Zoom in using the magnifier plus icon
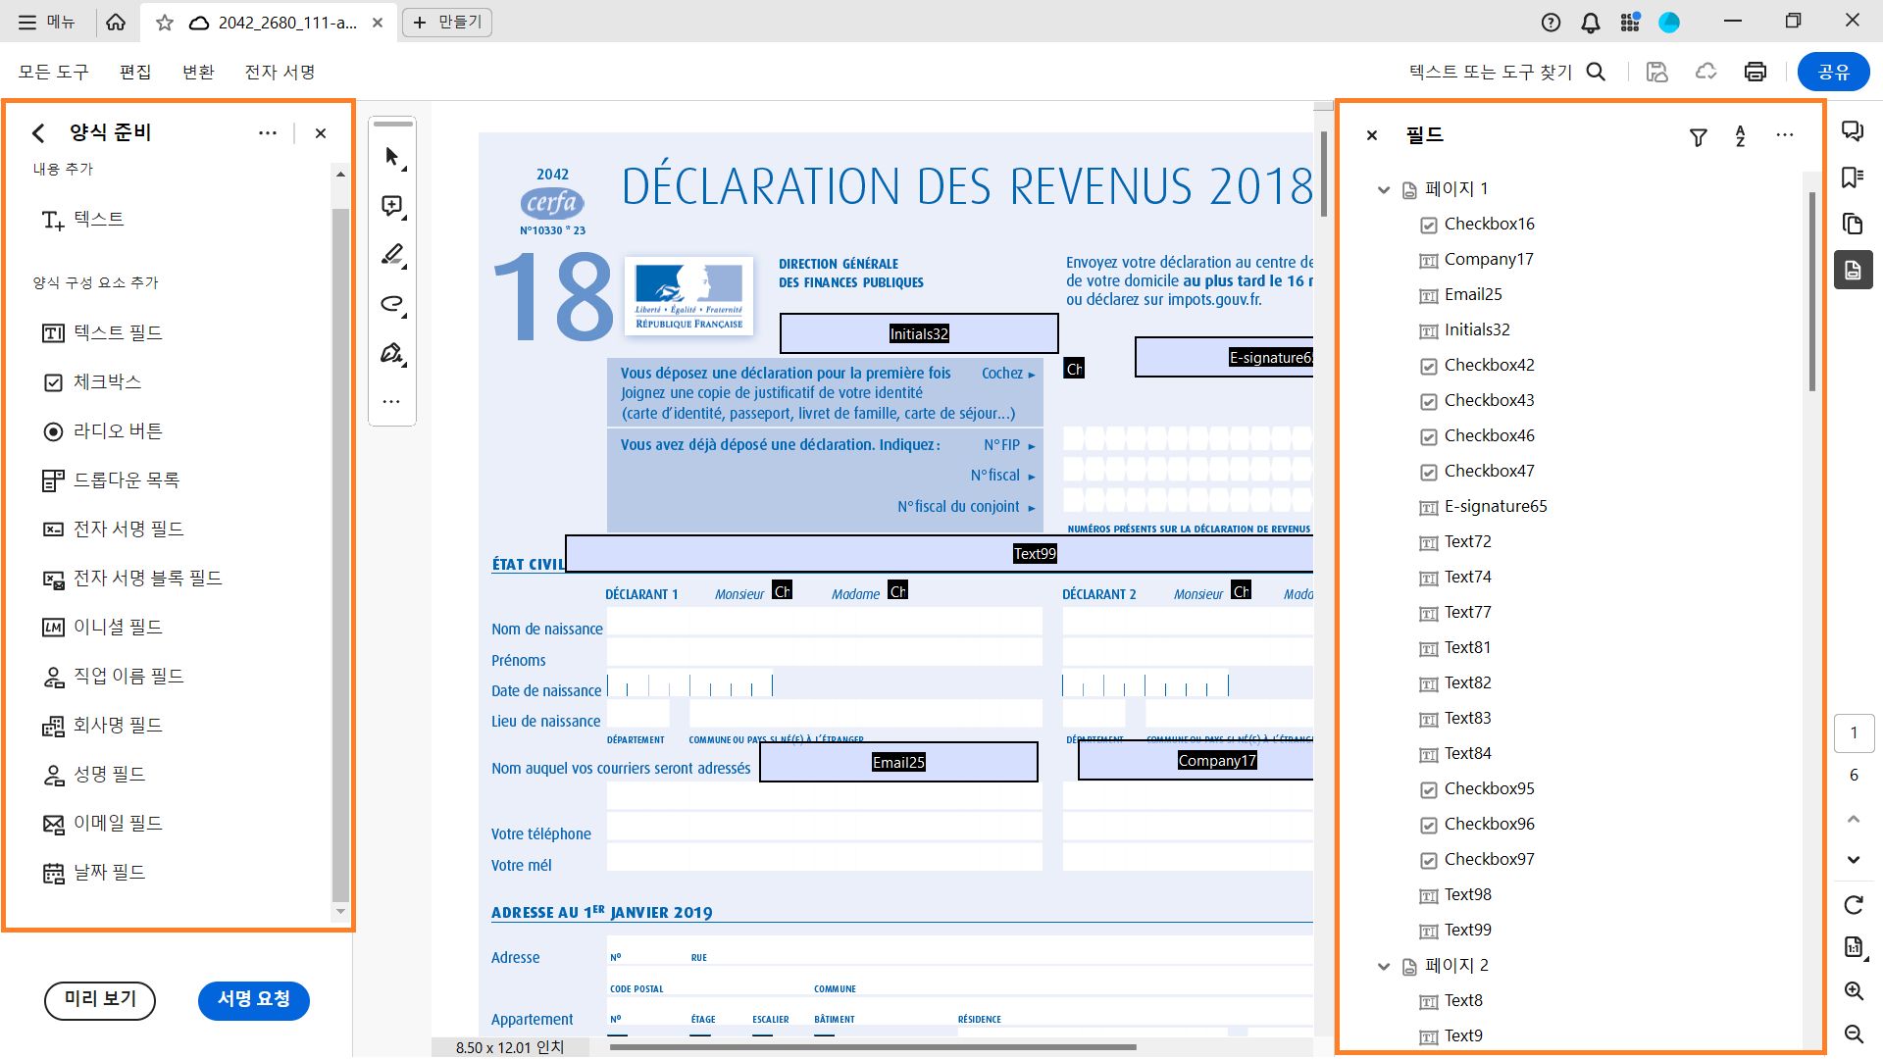 pyautogui.click(x=1854, y=990)
